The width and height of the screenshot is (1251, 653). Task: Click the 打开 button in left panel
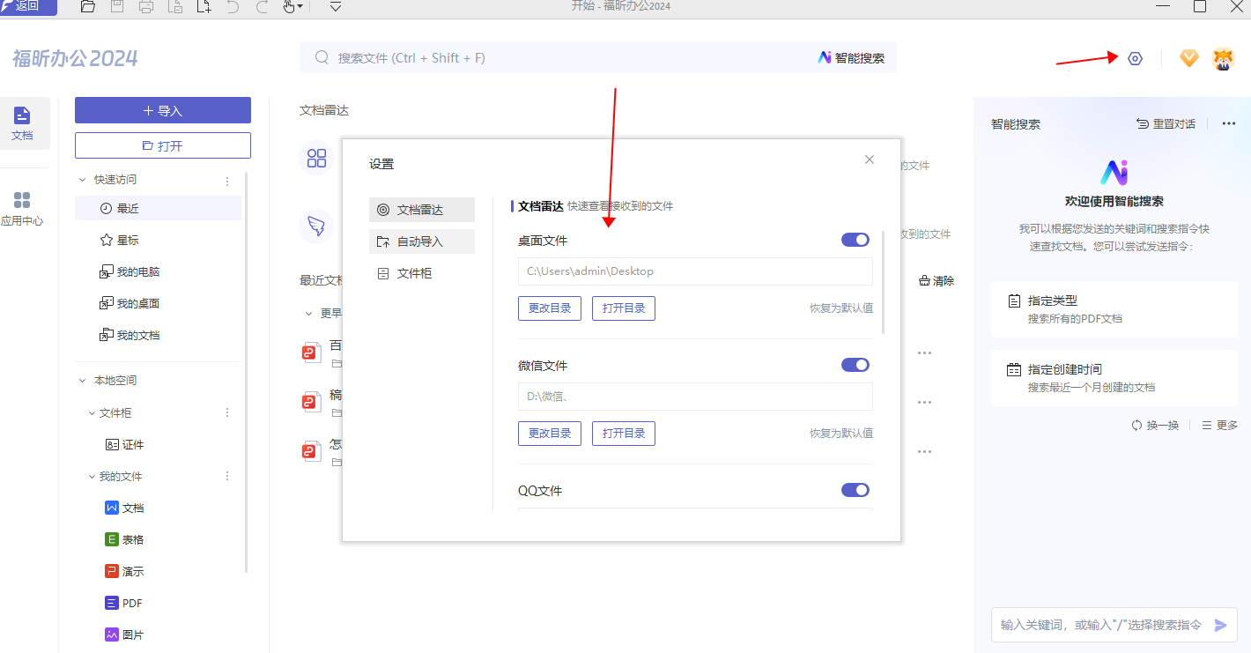click(163, 145)
